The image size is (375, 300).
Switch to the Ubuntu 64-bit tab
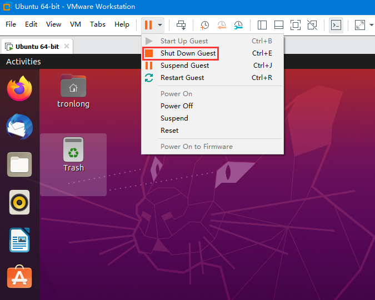coord(37,47)
